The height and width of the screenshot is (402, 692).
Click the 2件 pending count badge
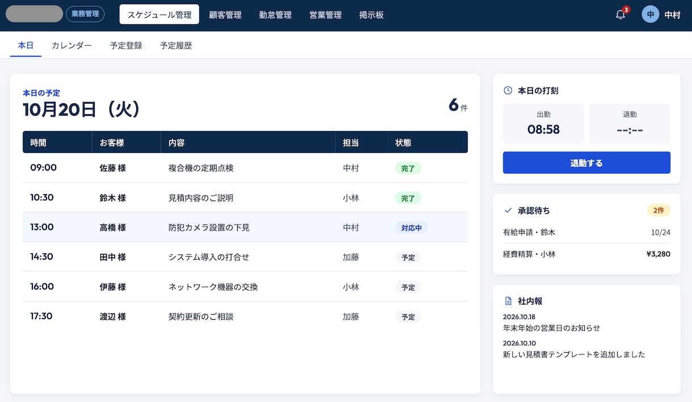[x=659, y=210]
